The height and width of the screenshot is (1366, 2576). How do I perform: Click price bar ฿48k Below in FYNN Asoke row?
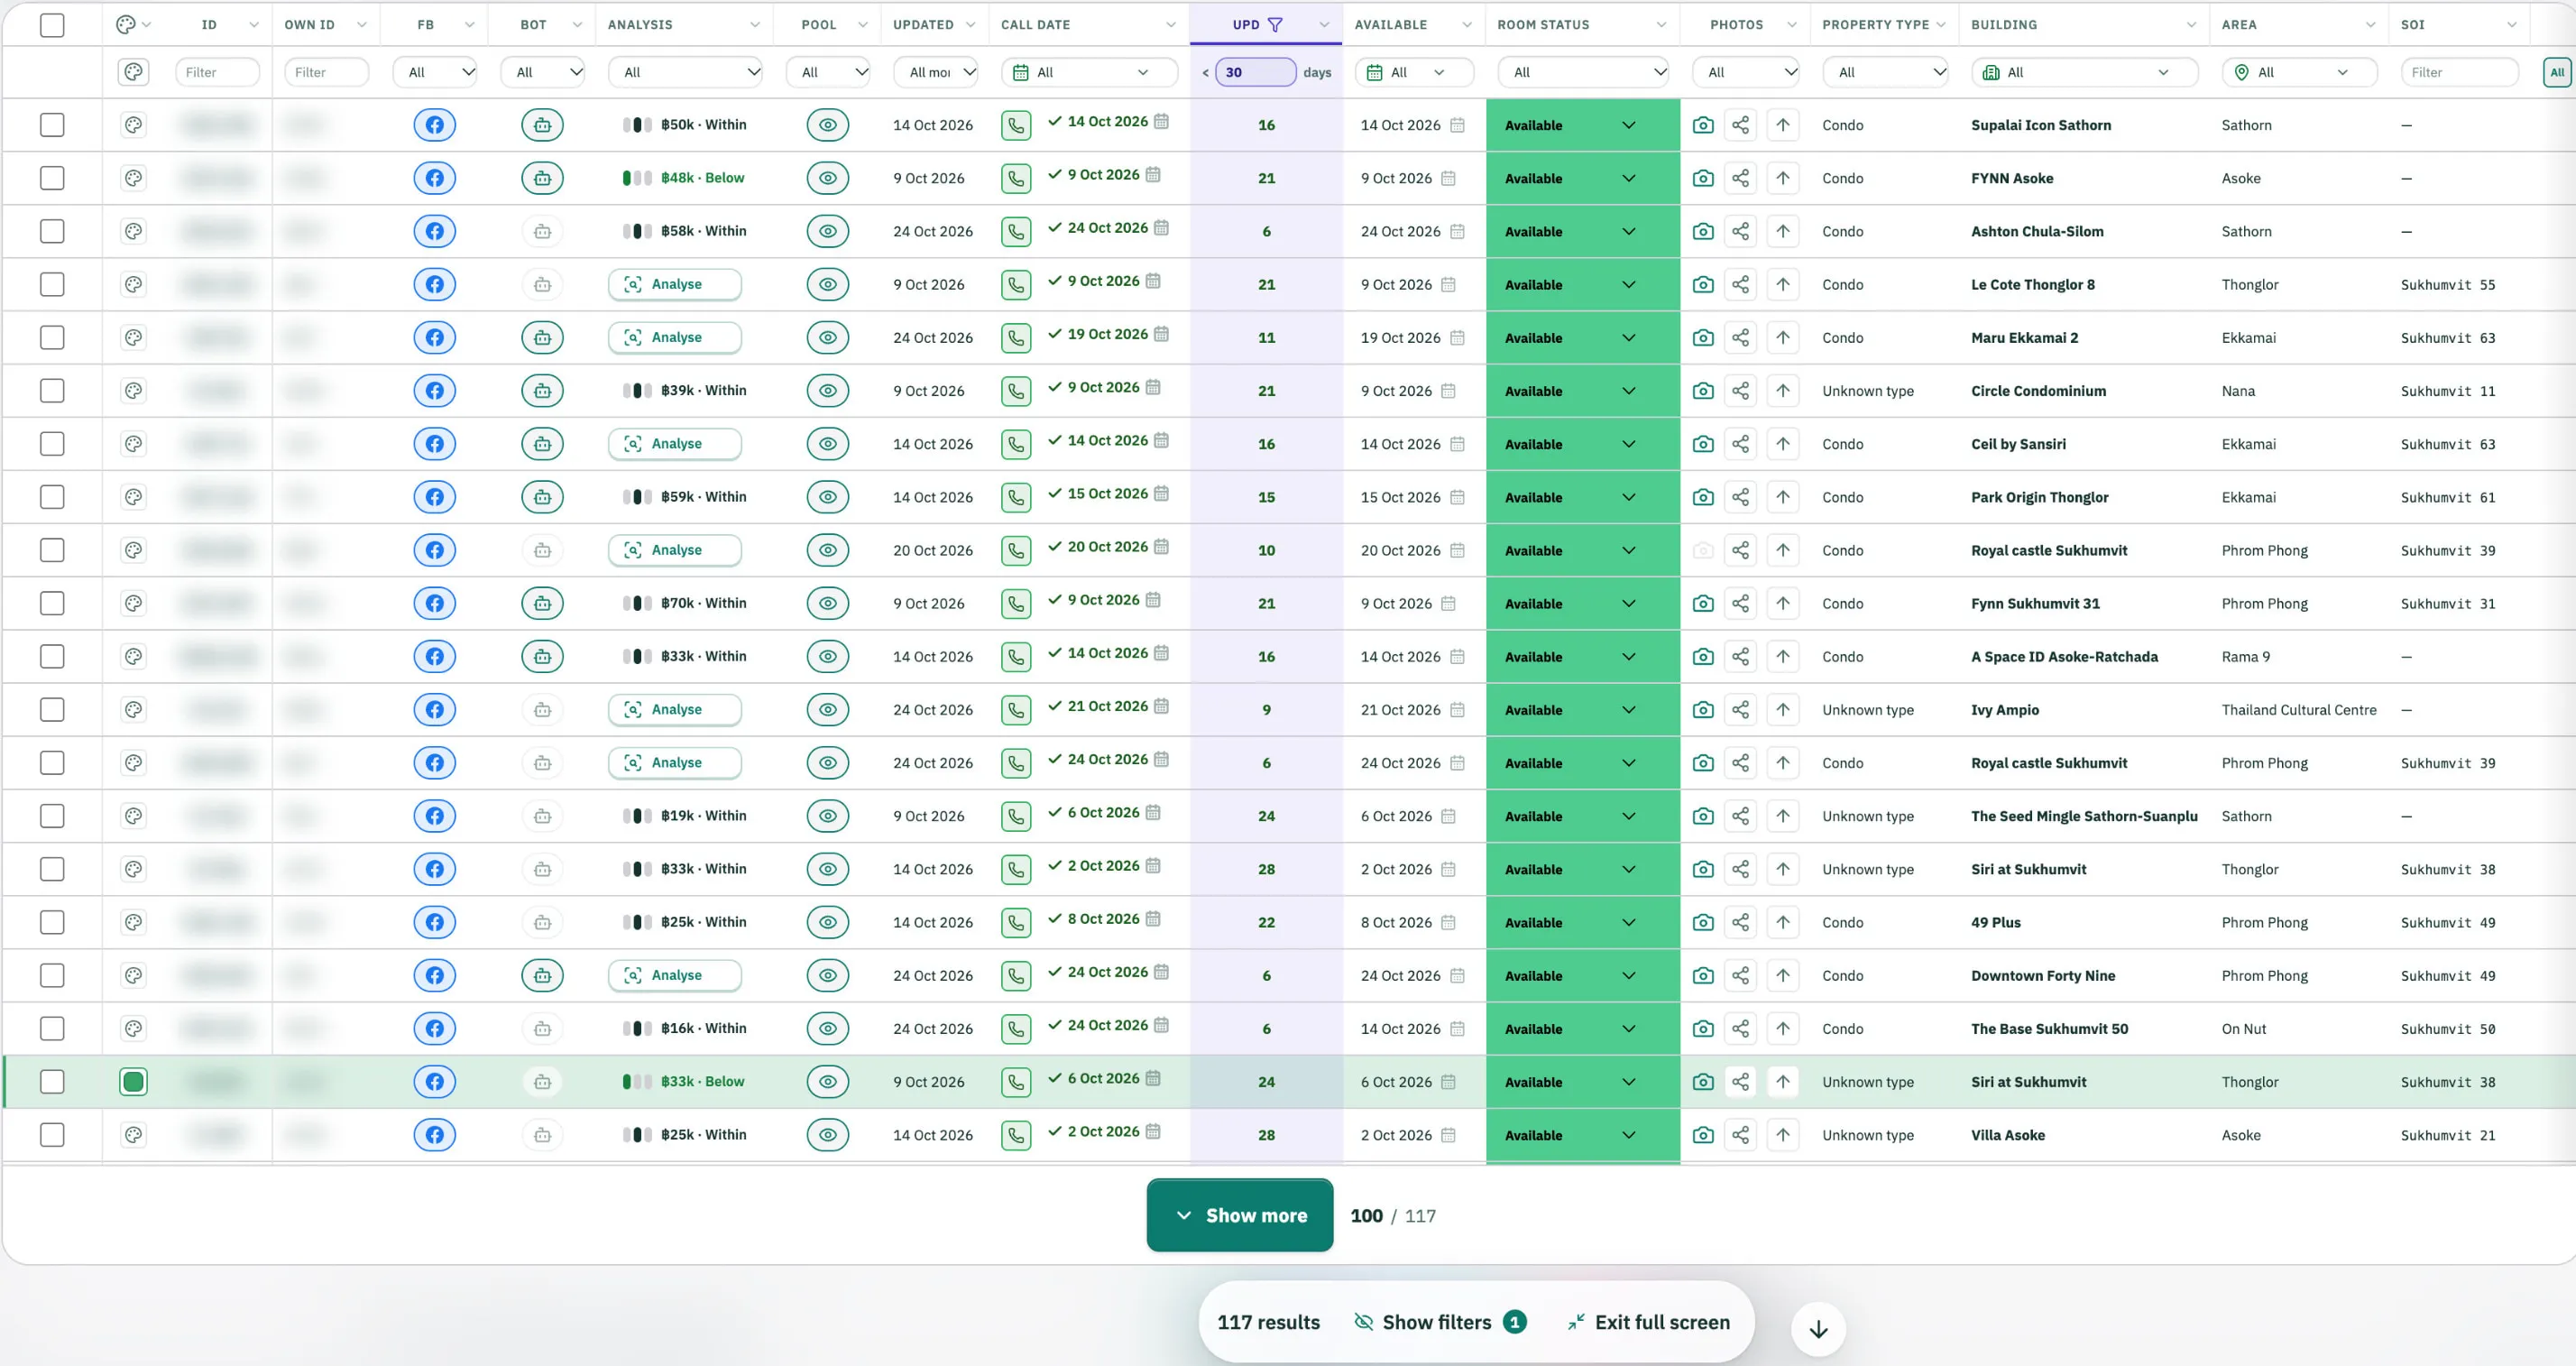(684, 178)
